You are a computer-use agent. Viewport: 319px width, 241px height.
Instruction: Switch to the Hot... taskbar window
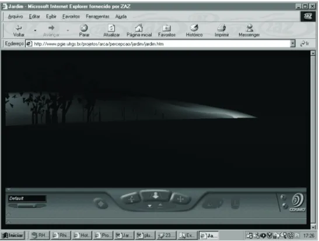pyautogui.click(x=82, y=236)
